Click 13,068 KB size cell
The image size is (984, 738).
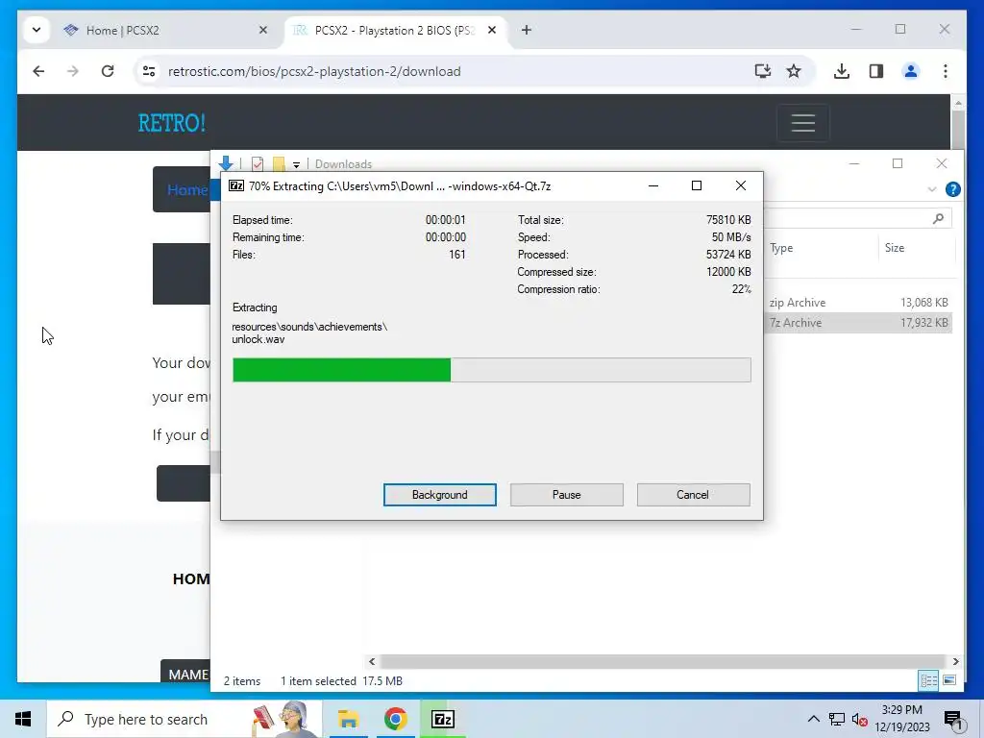[x=923, y=303]
